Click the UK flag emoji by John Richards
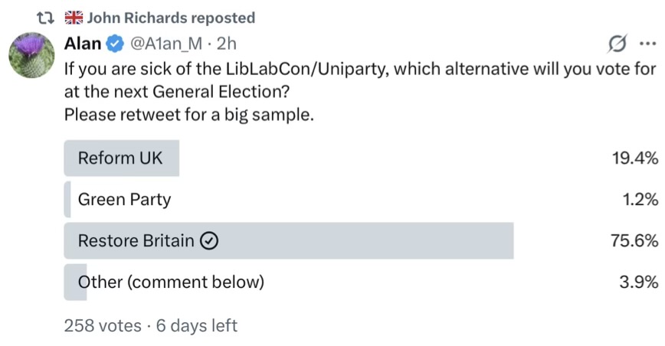 (x=74, y=18)
